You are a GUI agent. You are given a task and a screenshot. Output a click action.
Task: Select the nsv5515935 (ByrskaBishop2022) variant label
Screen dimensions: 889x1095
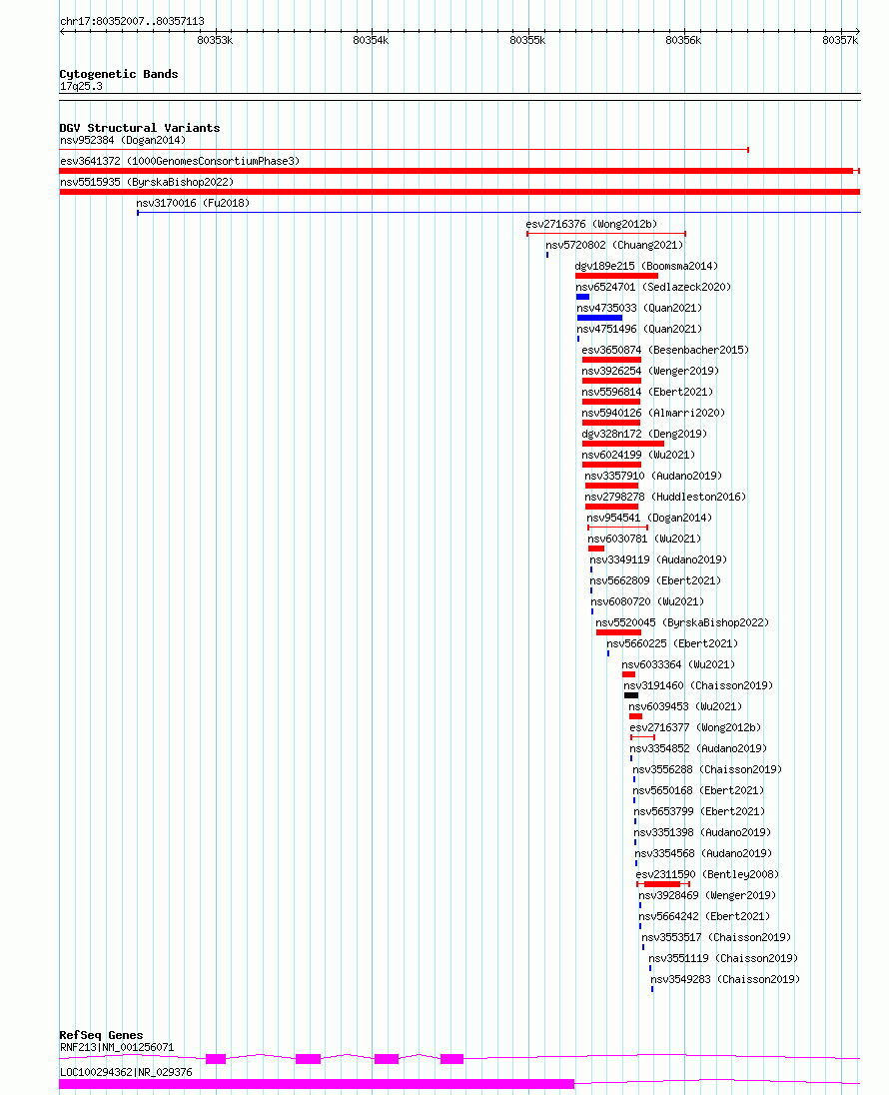pyautogui.click(x=147, y=182)
